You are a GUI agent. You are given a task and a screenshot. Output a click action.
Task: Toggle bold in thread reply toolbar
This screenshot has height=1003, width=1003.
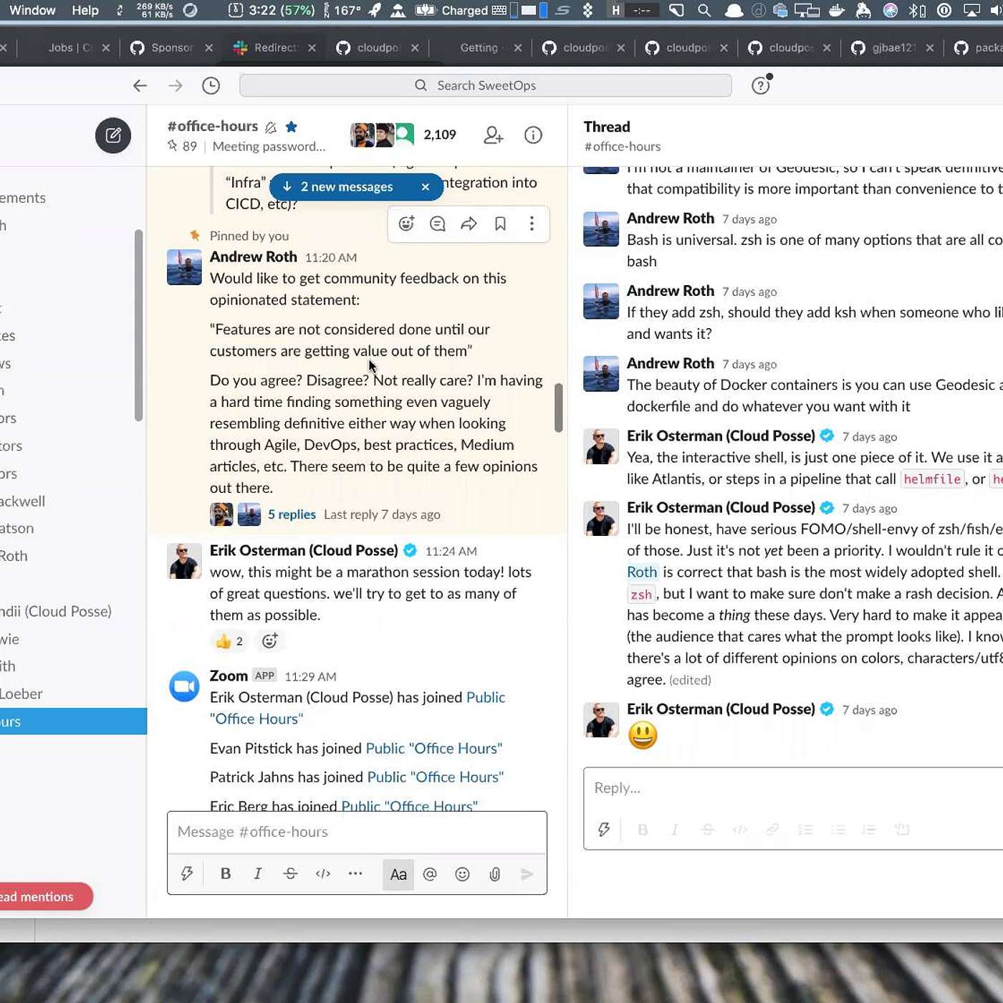(643, 830)
